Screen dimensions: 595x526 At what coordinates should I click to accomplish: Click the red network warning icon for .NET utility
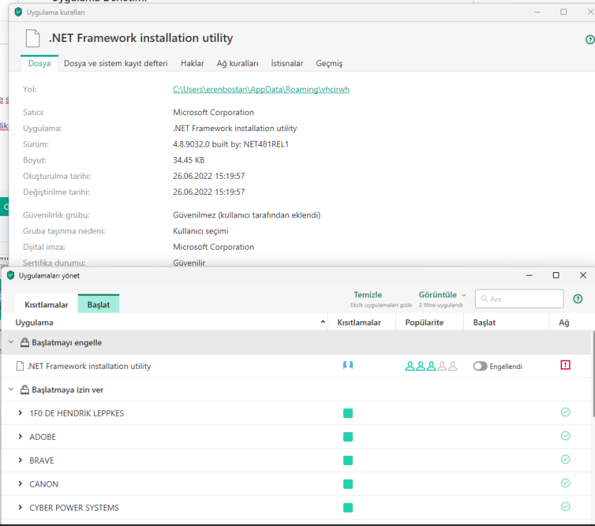pyautogui.click(x=566, y=365)
